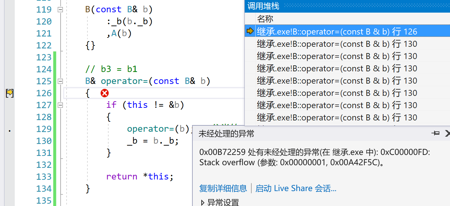Collapse the copy constructor starting at line 119
This screenshot has height=206, width=450.
click(60, 10)
